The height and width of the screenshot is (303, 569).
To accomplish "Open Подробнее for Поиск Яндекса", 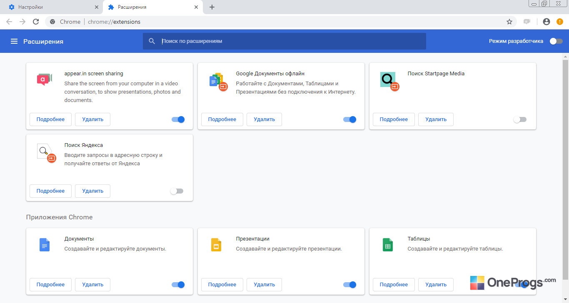I will [x=50, y=191].
